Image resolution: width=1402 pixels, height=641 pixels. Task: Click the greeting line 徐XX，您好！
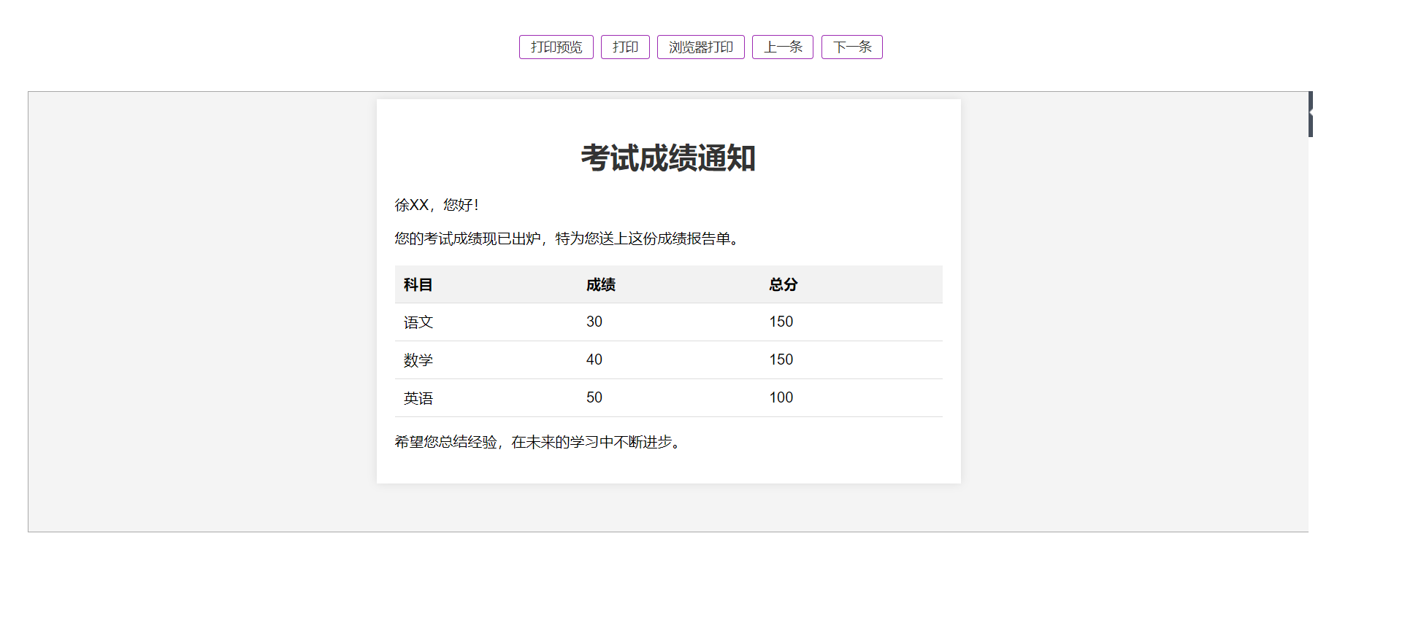437,205
